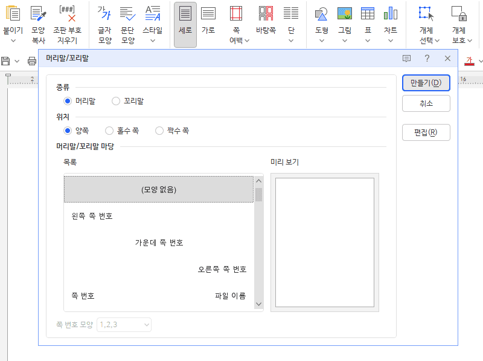Choose 홀수 쪽 position option
This screenshot has width=483, height=361.
pyautogui.click(x=109, y=131)
